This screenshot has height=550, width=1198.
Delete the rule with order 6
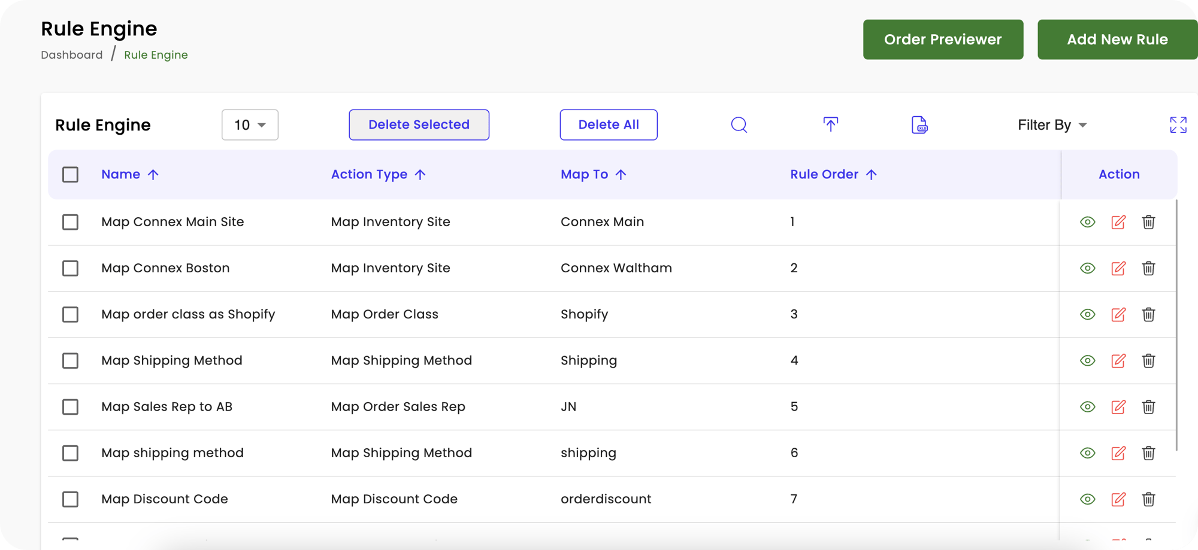(x=1148, y=453)
